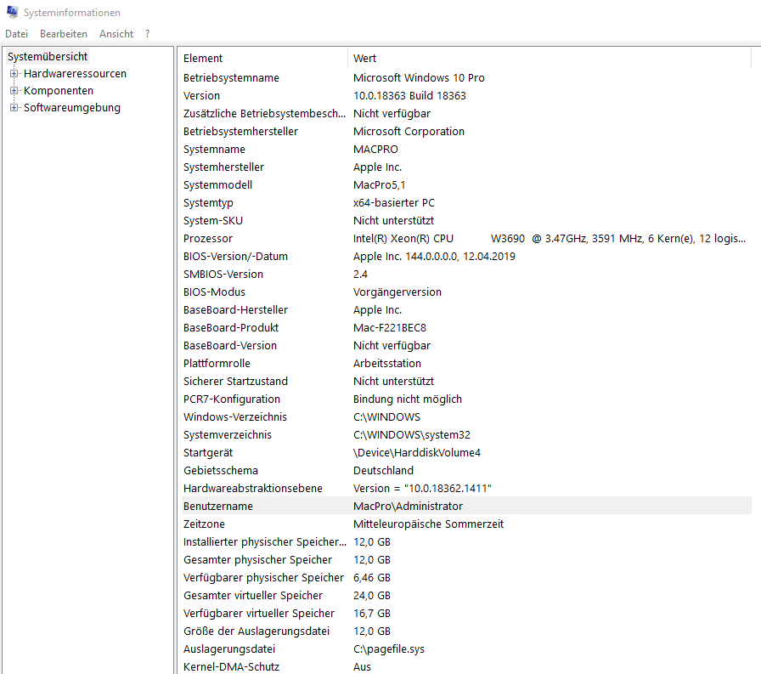Click the value 6,46 GB
Screen dimensions: 761x674
372,578
